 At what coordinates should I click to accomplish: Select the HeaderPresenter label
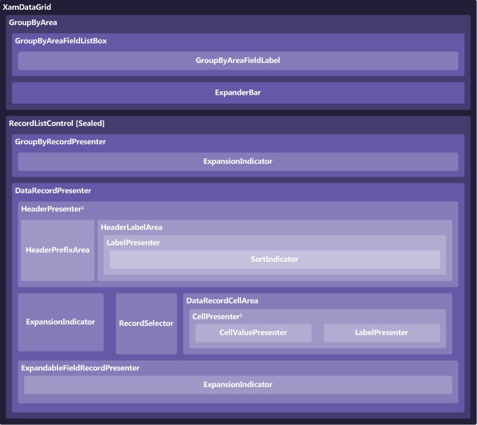53,209
